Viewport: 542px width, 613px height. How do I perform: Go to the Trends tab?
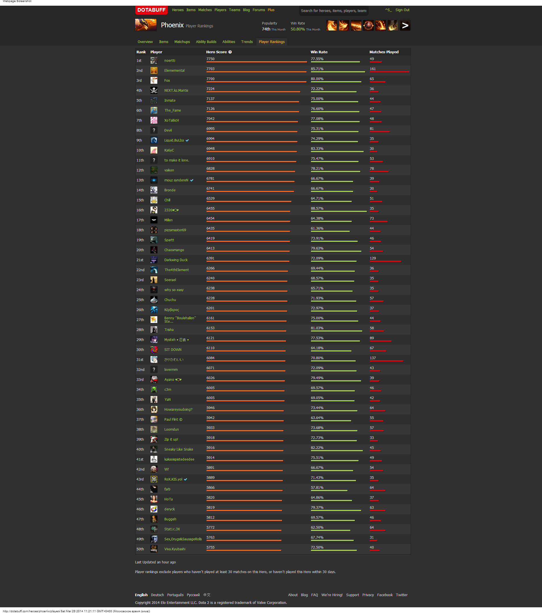[x=247, y=42]
